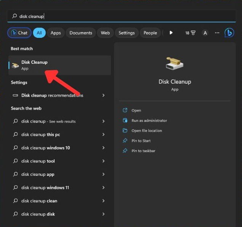
Task: Open the Chat tab with Bing
Action: 19,33
